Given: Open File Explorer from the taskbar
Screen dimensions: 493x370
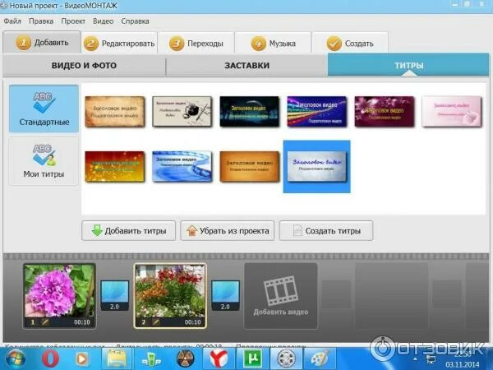Looking at the screenshot, I should pos(117,358).
